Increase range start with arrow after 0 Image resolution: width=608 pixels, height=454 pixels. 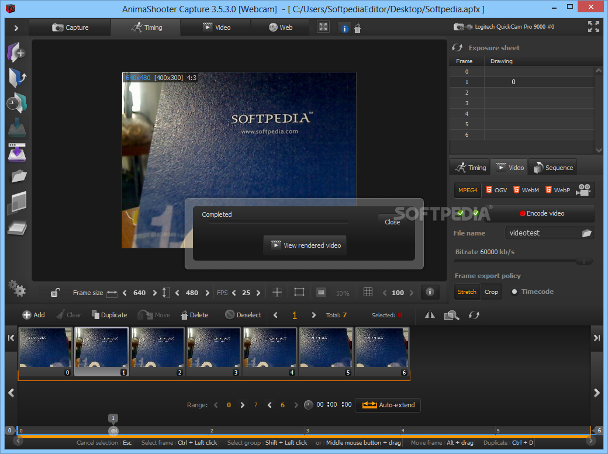click(x=243, y=405)
